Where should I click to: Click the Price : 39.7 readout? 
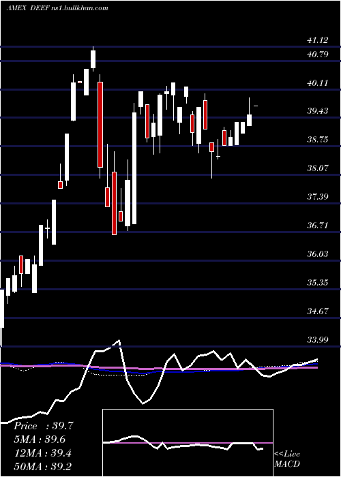(44, 426)
